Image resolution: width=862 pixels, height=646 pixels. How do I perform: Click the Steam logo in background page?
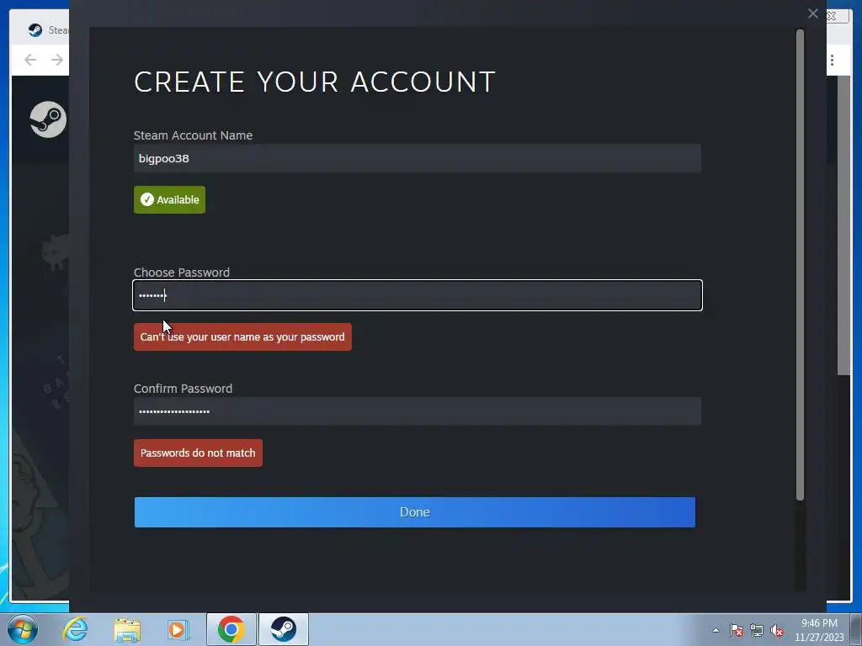[x=48, y=119]
